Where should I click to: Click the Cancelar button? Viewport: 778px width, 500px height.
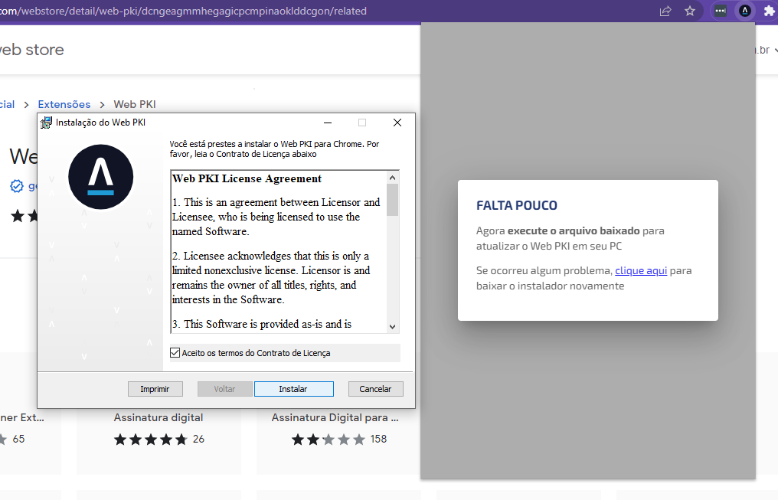click(376, 389)
